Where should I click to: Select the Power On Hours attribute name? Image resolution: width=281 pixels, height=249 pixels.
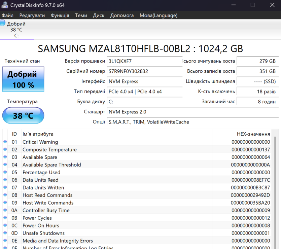[41, 225]
